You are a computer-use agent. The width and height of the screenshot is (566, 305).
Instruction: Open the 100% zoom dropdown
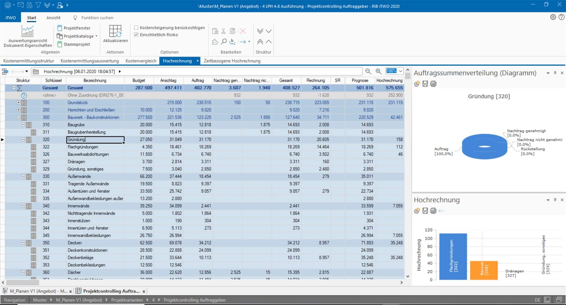[x=400, y=71]
